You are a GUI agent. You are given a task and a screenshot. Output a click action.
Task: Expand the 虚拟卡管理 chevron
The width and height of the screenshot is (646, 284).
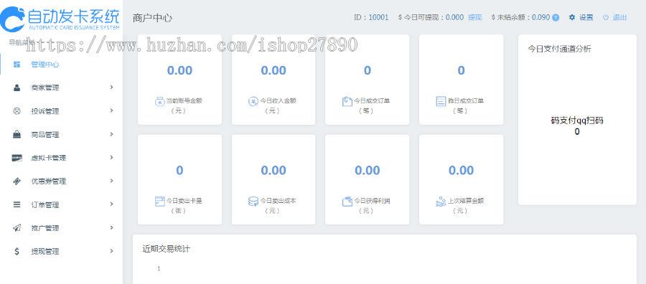[112, 158]
